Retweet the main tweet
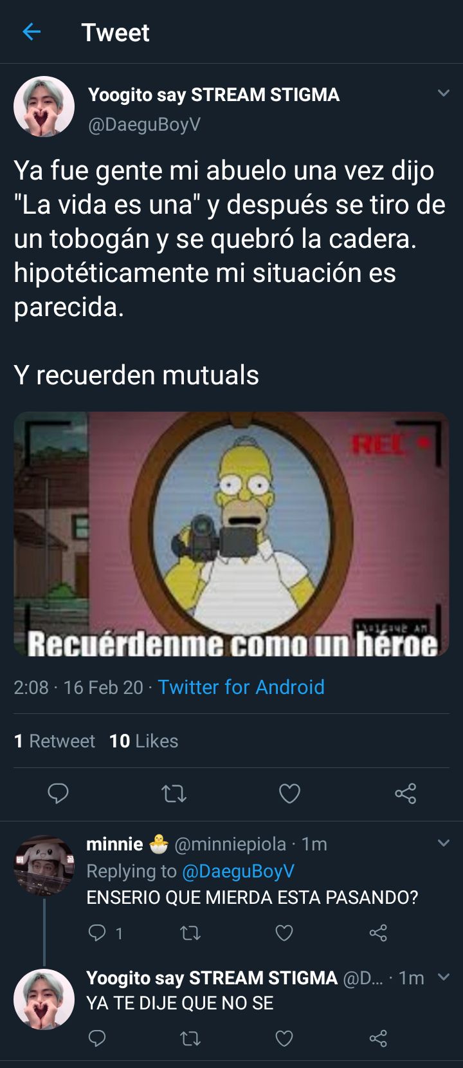Image resolution: width=463 pixels, height=1068 pixels. (x=174, y=794)
